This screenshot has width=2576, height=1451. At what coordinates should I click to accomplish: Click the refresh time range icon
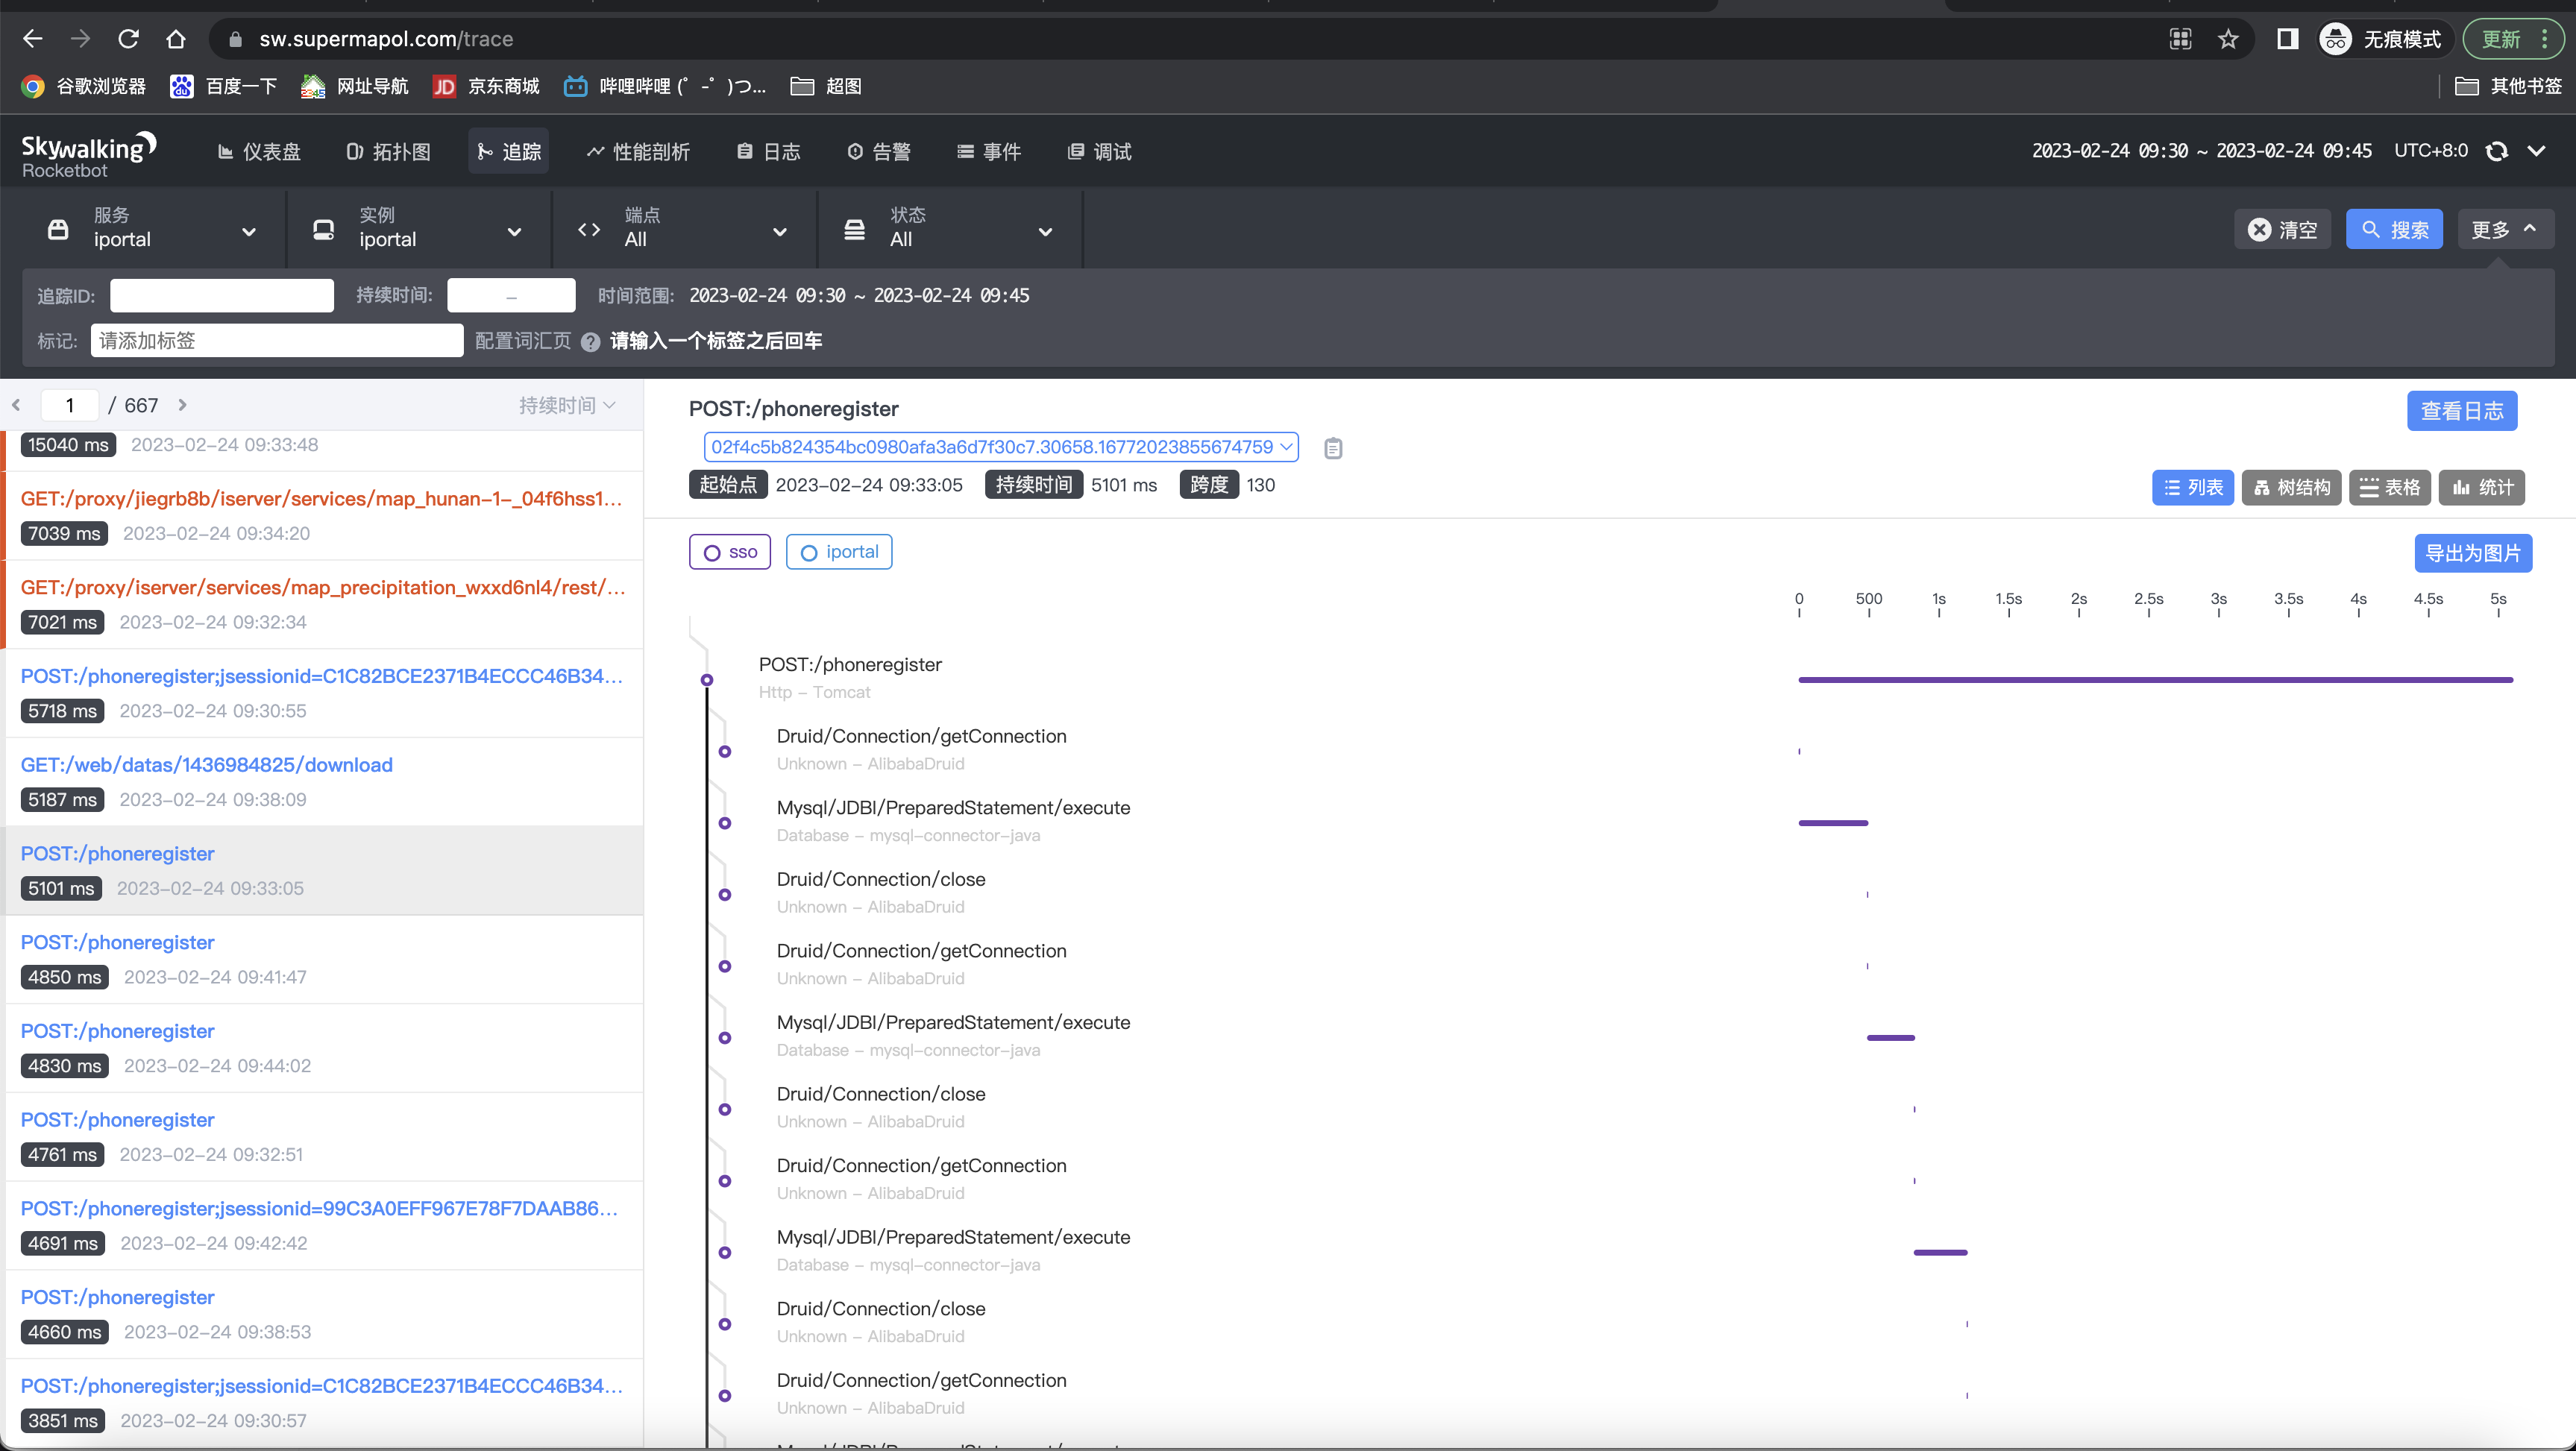(x=2497, y=151)
